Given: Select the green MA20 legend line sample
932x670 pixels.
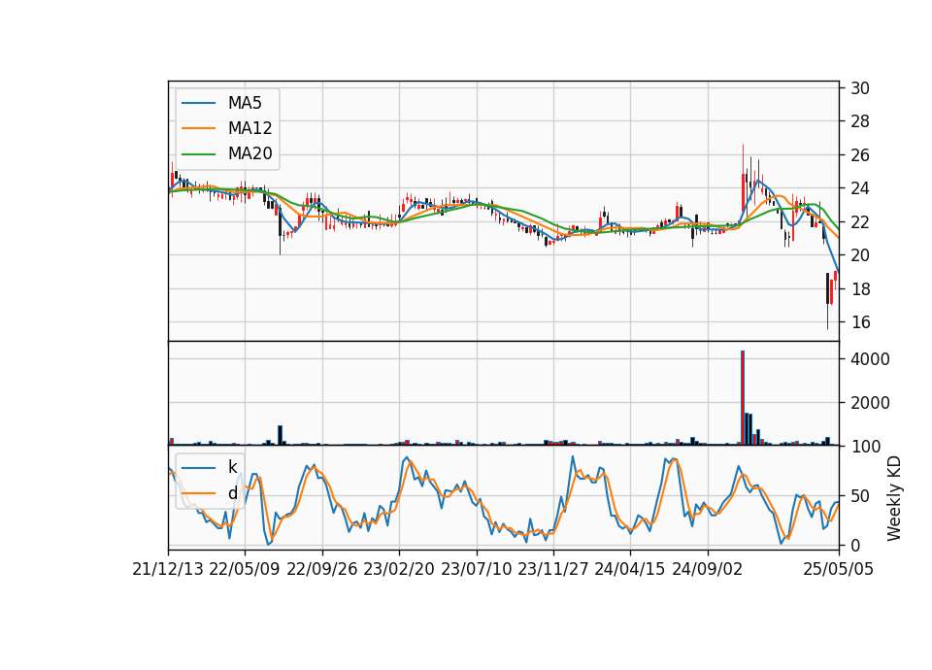Looking at the screenshot, I should 198,153.
